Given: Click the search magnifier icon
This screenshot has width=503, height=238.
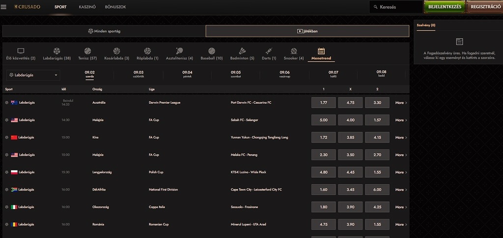Looking at the screenshot, I should point(376,7).
